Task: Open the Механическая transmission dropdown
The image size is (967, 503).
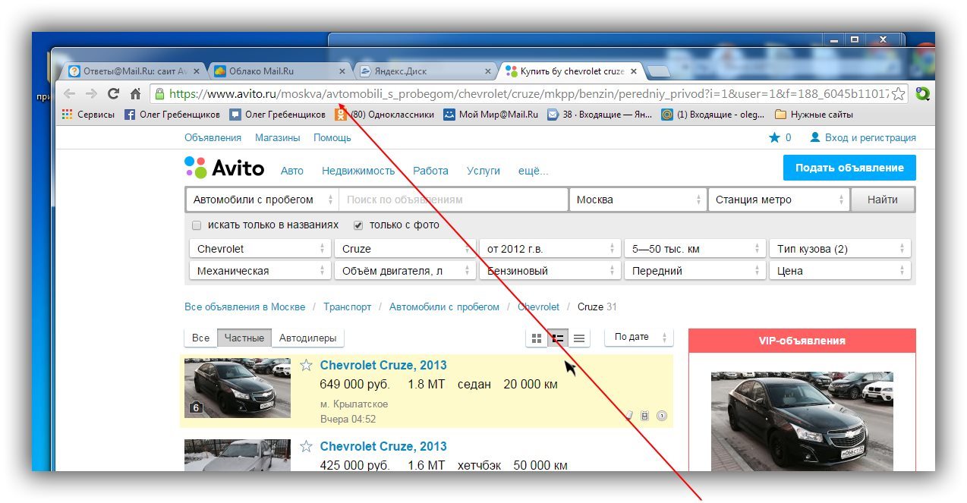Action: click(x=260, y=271)
